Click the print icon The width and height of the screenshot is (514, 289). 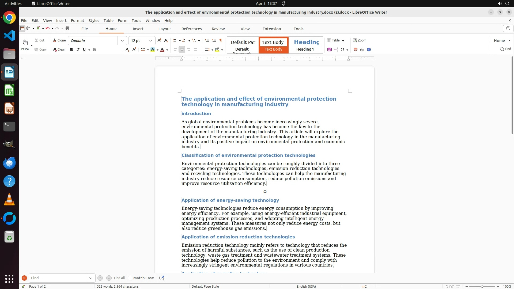[67, 28]
